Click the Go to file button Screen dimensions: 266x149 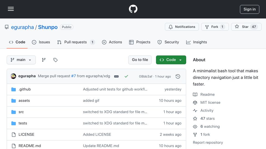pos(140,60)
